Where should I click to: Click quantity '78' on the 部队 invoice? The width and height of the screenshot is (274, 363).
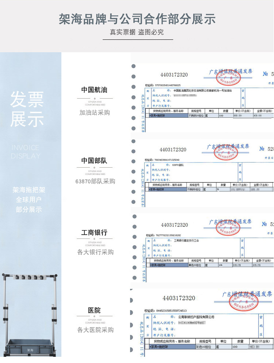218,190
